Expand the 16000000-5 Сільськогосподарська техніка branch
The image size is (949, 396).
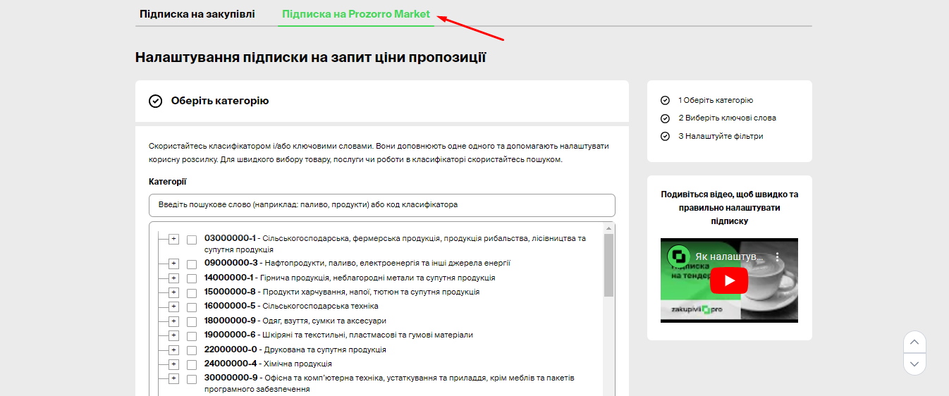tap(174, 307)
